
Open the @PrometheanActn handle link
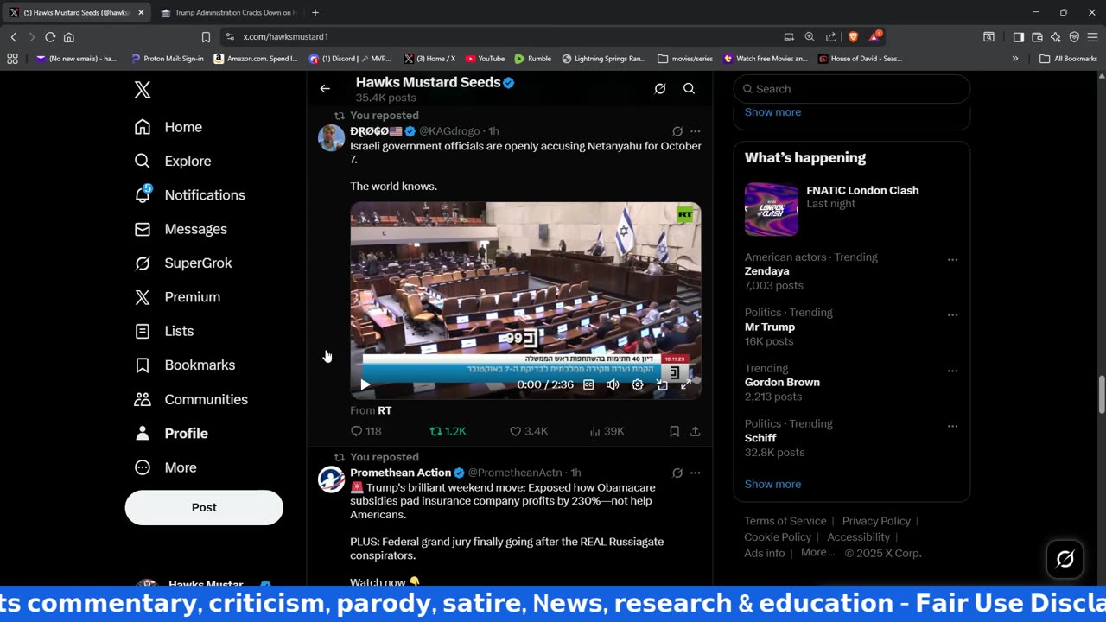click(x=515, y=473)
